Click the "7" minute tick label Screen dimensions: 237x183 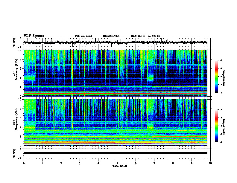154,163
